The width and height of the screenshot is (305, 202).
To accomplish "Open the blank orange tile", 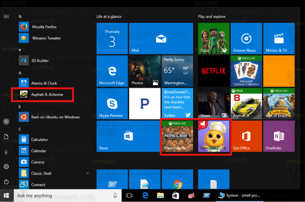I will 279,71.
